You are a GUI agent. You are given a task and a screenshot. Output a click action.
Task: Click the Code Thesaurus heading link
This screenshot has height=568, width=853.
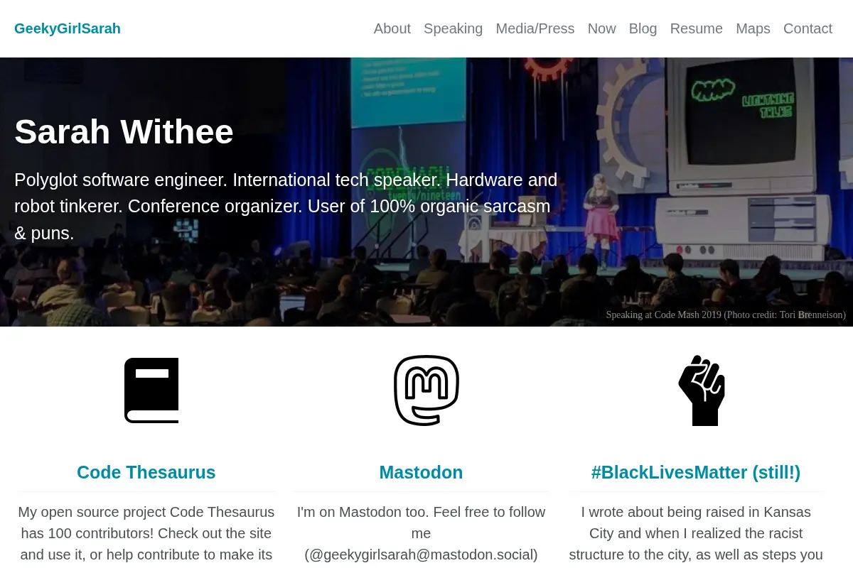(x=146, y=472)
